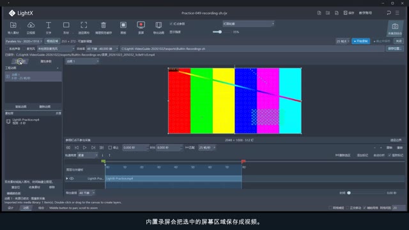Screen dimensions: 409x230
Task: Toggle grid snapping checkbox in status bar
Action: tap(330, 208)
